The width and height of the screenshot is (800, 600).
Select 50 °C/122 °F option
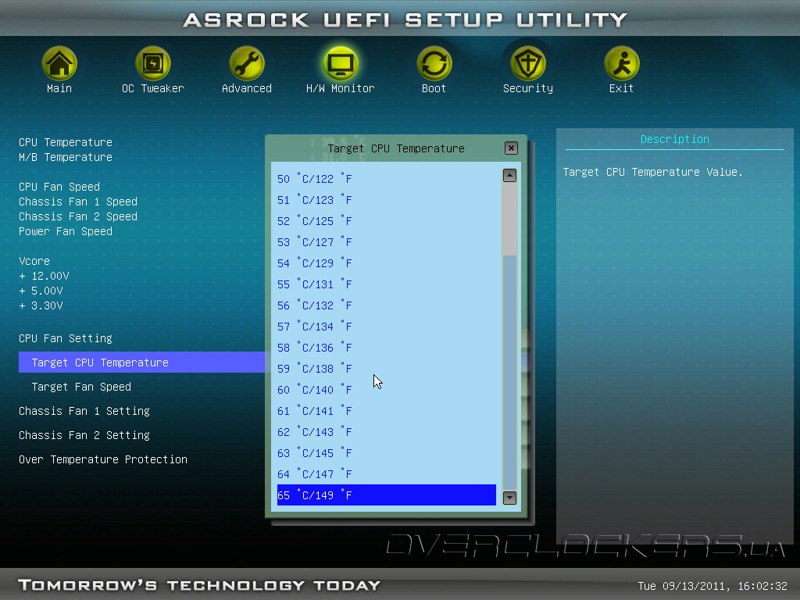386,179
